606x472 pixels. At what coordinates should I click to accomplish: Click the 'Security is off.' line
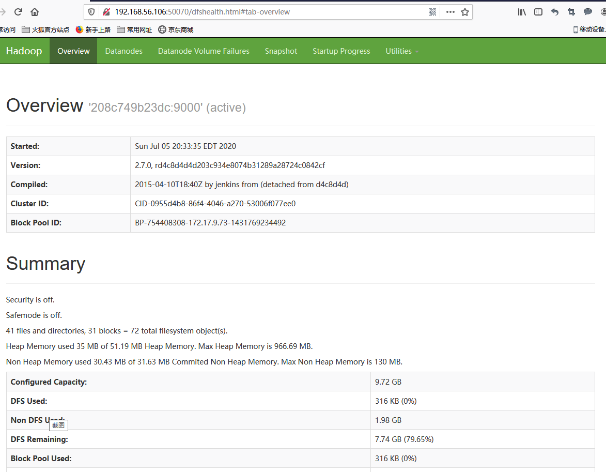click(30, 300)
